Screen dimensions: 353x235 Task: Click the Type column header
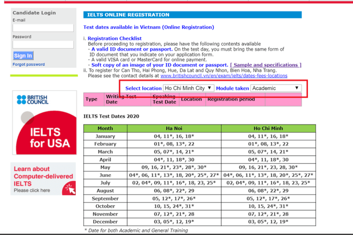click(x=94, y=99)
